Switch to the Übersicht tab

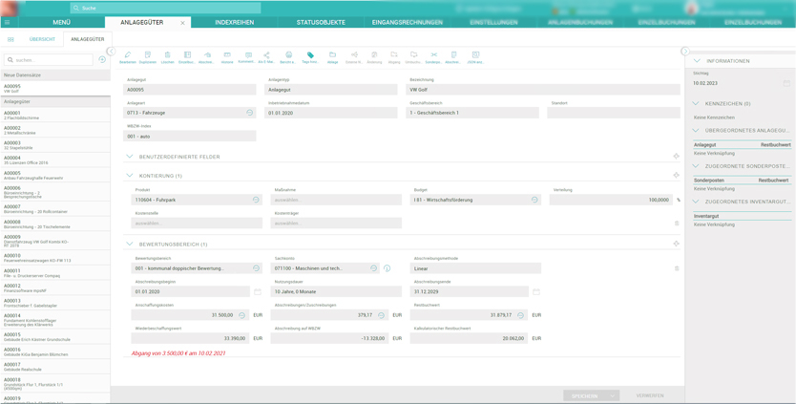click(42, 39)
